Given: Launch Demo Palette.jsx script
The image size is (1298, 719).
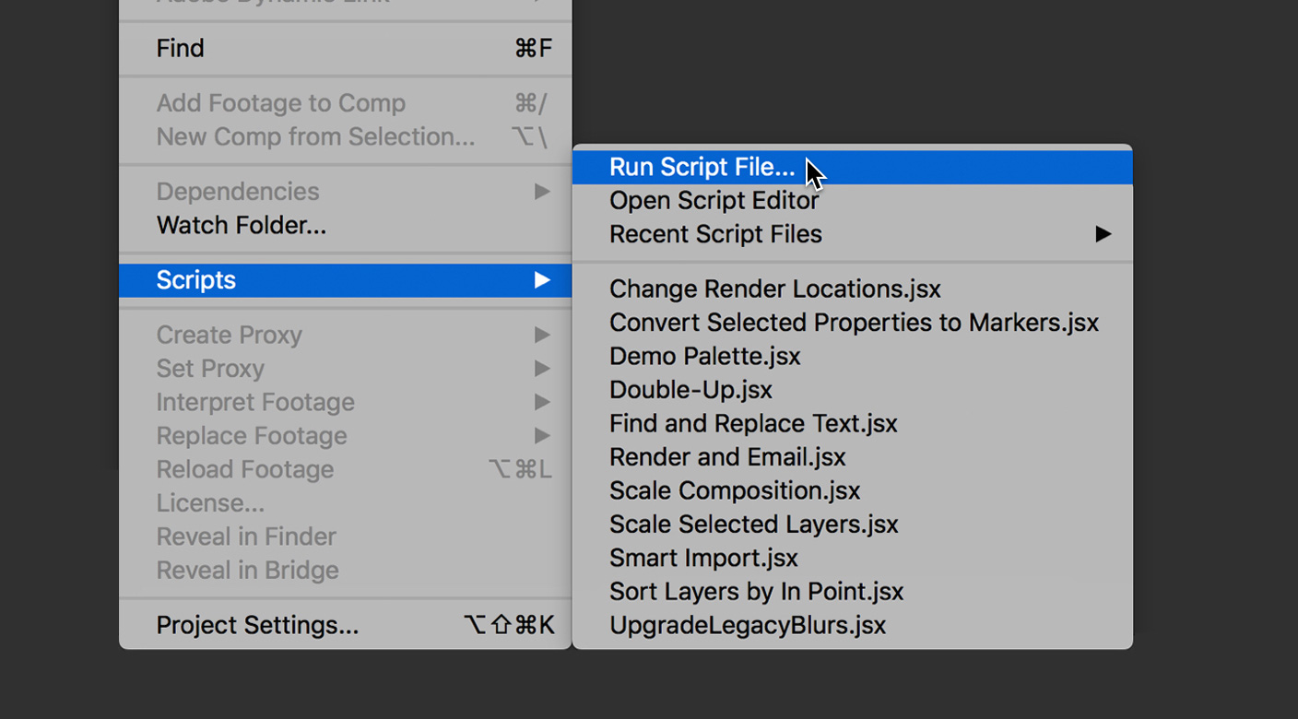Looking at the screenshot, I should coord(704,356).
